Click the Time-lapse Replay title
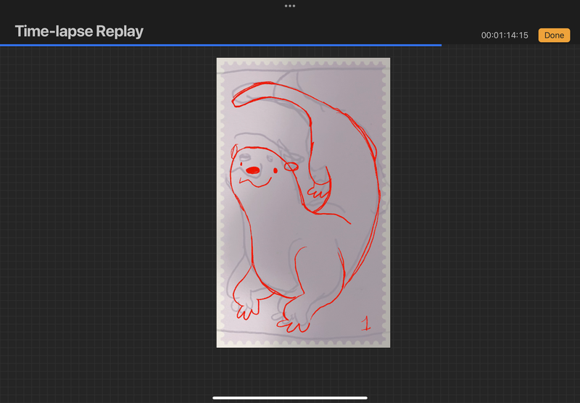This screenshot has height=403, width=580. tap(79, 32)
